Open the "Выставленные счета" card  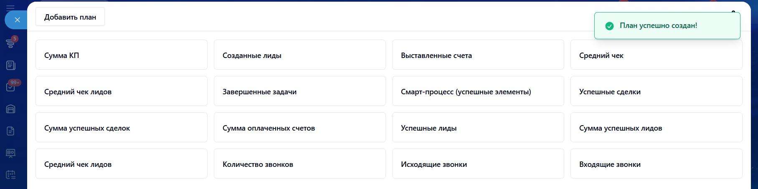[478, 55]
